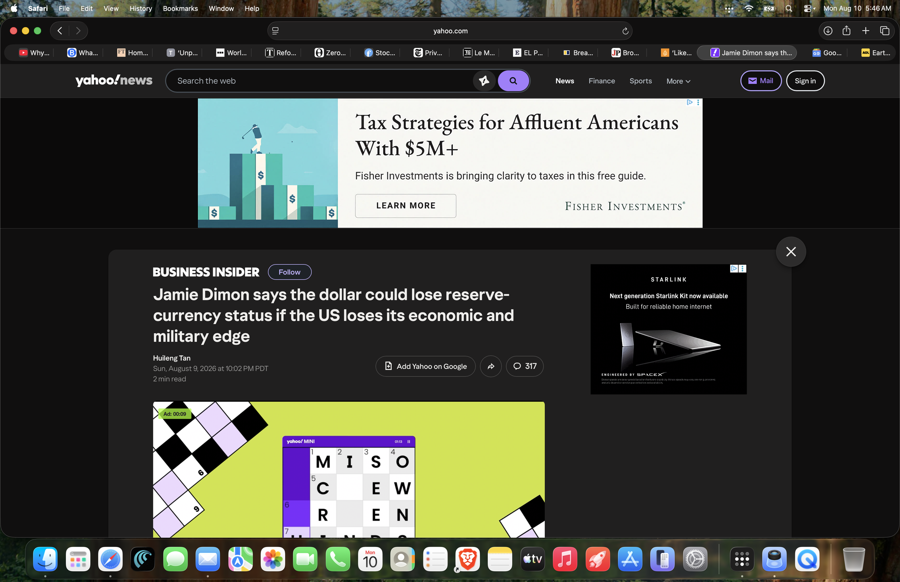
Task: Click the yahoo.com address bar
Action: pyautogui.click(x=450, y=31)
